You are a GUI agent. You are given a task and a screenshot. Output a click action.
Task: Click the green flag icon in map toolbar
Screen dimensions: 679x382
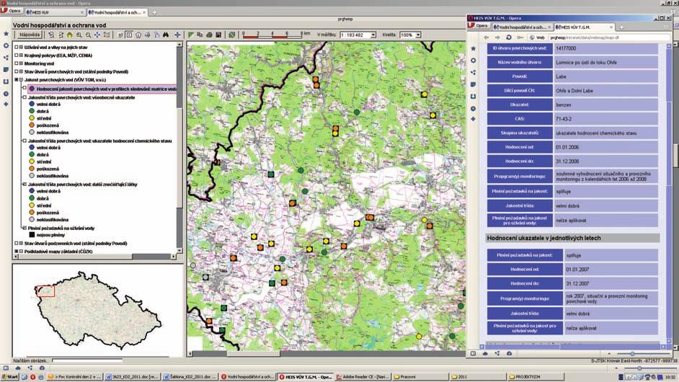pos(191,35)
